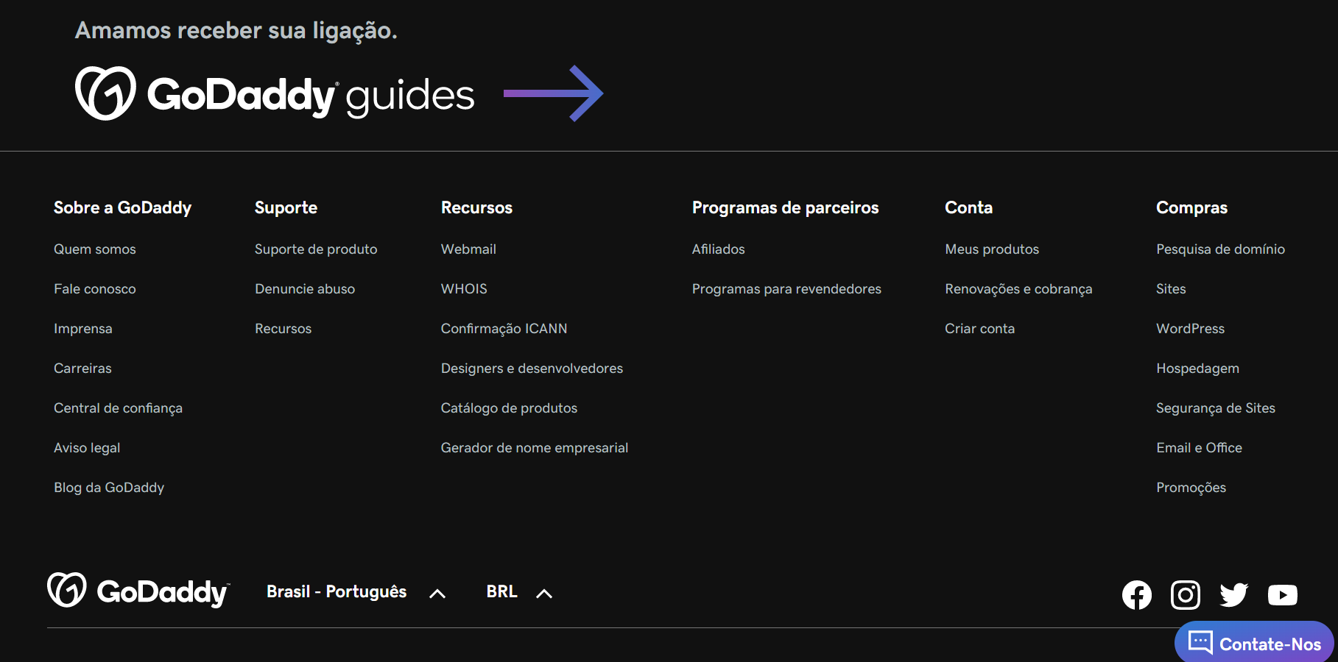
Task: Open the Gerador de nome empresarial page
Action: point(535,447)
